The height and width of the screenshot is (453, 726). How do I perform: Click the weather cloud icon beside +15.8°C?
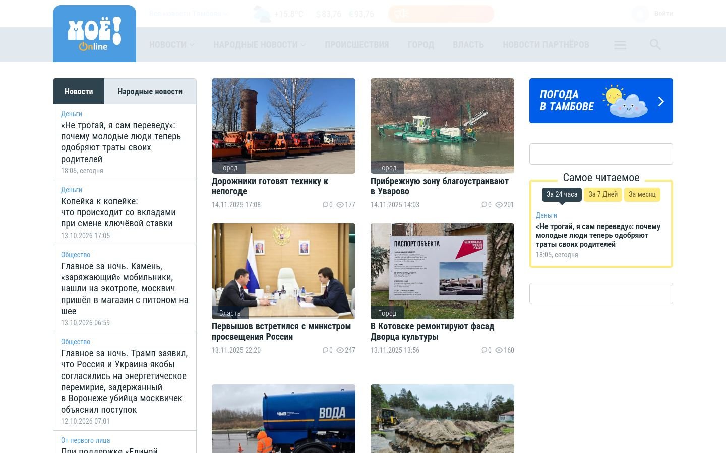[262, 14]
